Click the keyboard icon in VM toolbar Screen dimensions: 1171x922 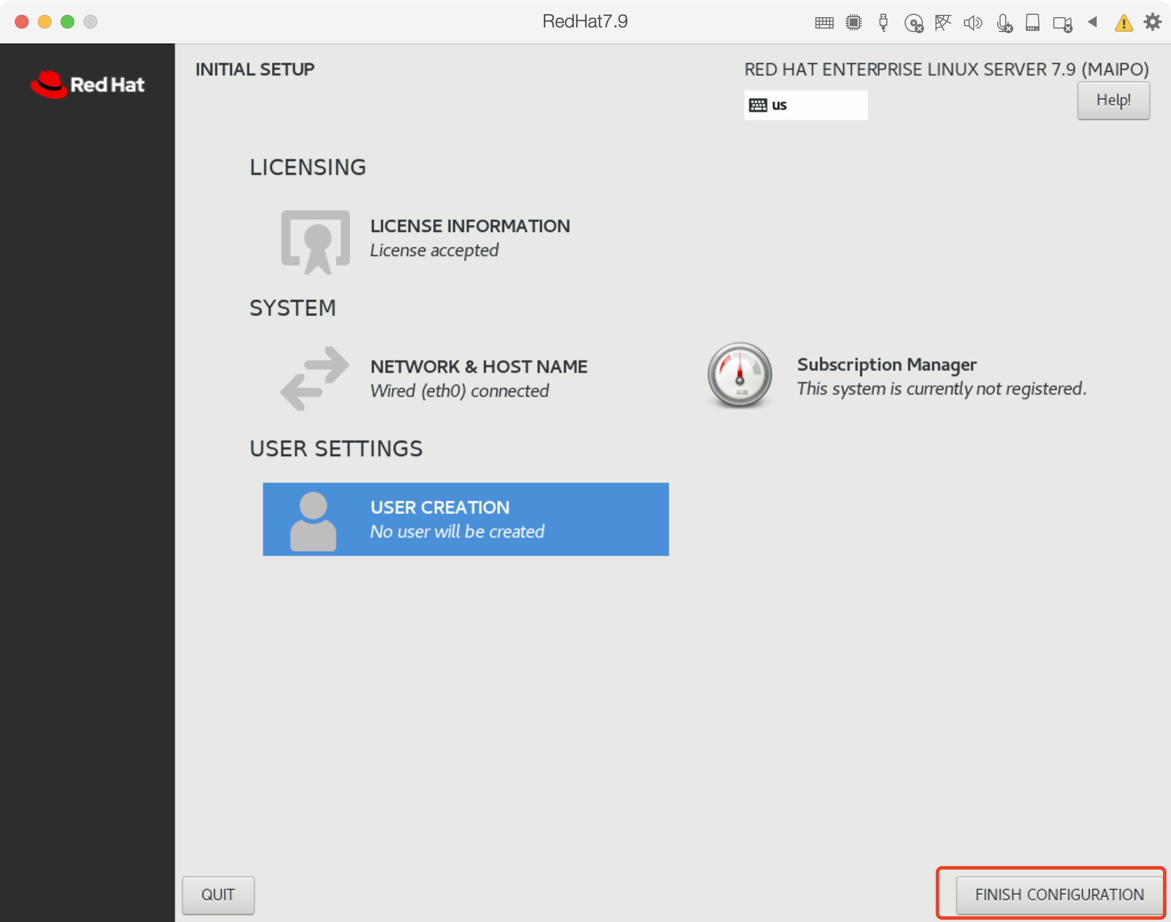[824, 23]
